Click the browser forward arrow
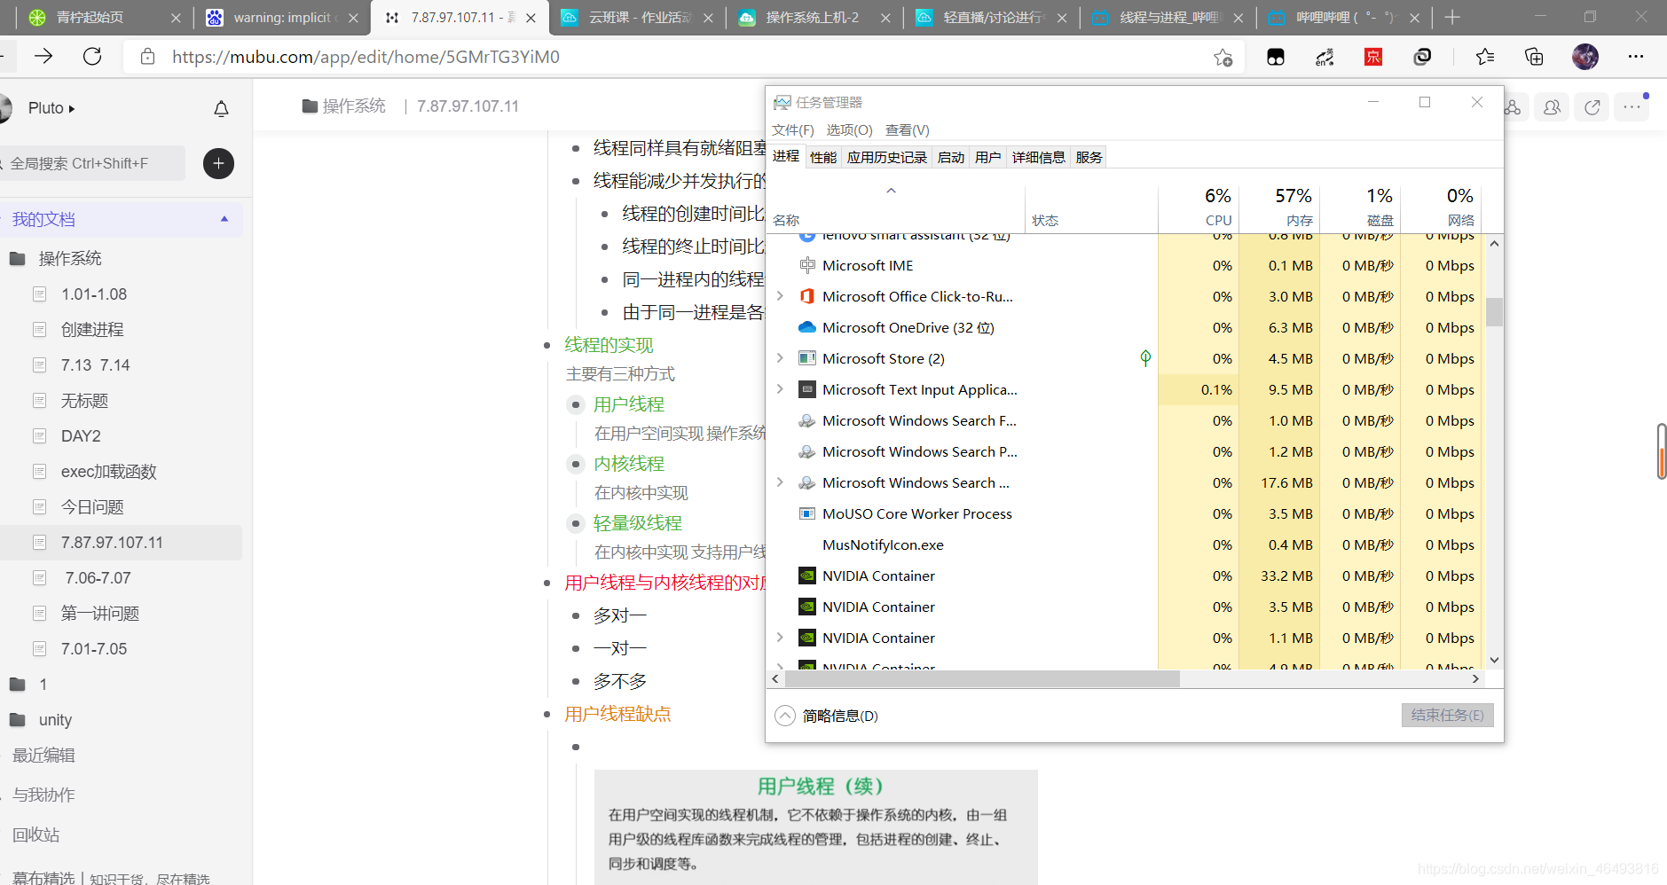This screenshot has width=1667, height=885. 43,57
